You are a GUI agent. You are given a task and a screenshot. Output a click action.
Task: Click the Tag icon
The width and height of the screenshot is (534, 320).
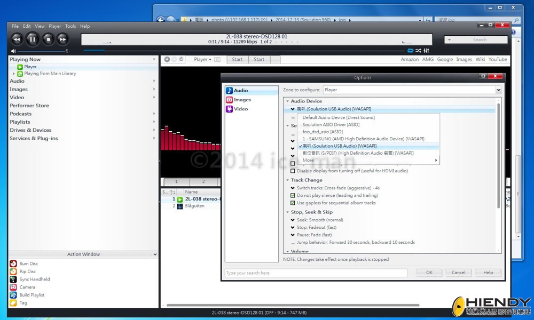click(x=13, y=302)
